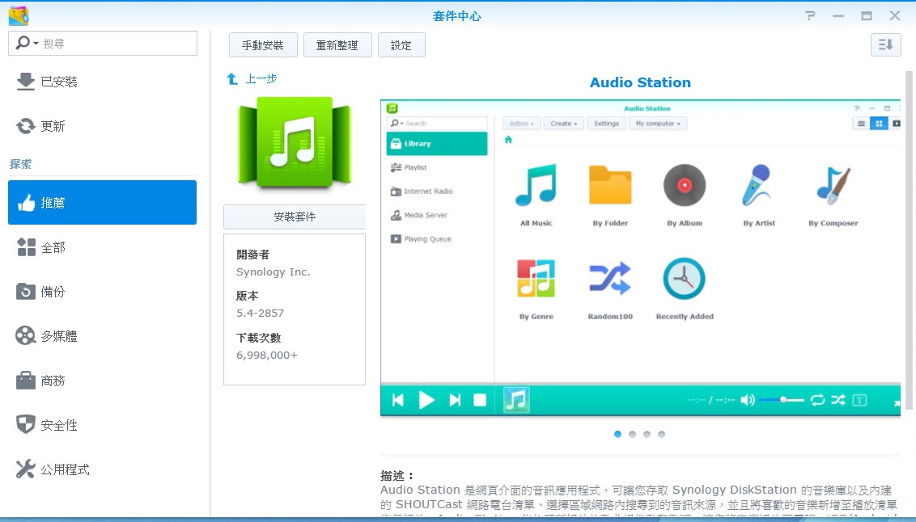Click the By Album vinyl icon

(x=685, y=186)
